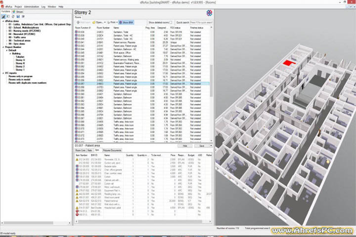Click warning icon on Hospital bed, adult item
The height and width of the screenshot is (237, 356).
coord(77,208)
